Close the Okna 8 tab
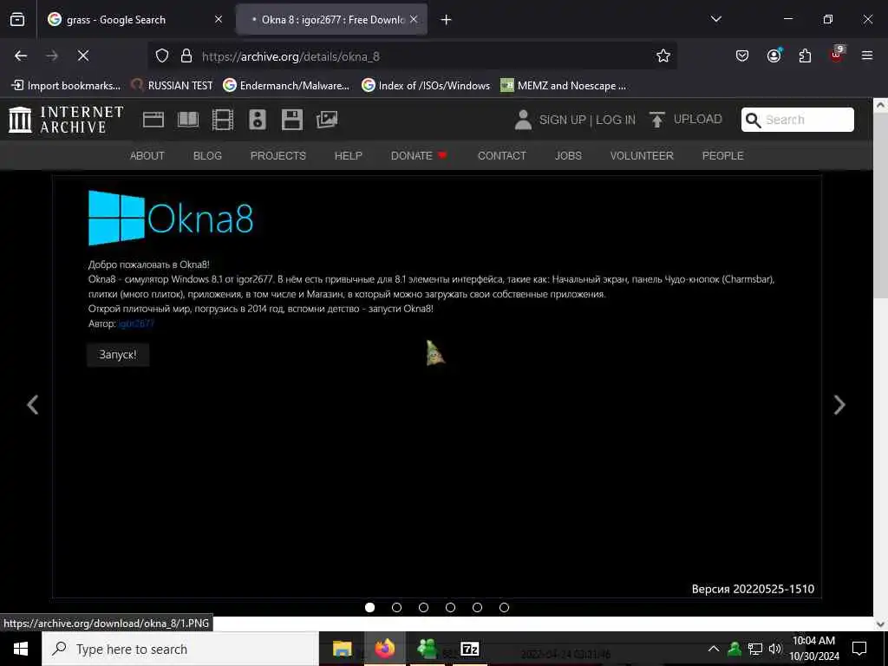Screen dimensions: 888x666 pos(414,20)
